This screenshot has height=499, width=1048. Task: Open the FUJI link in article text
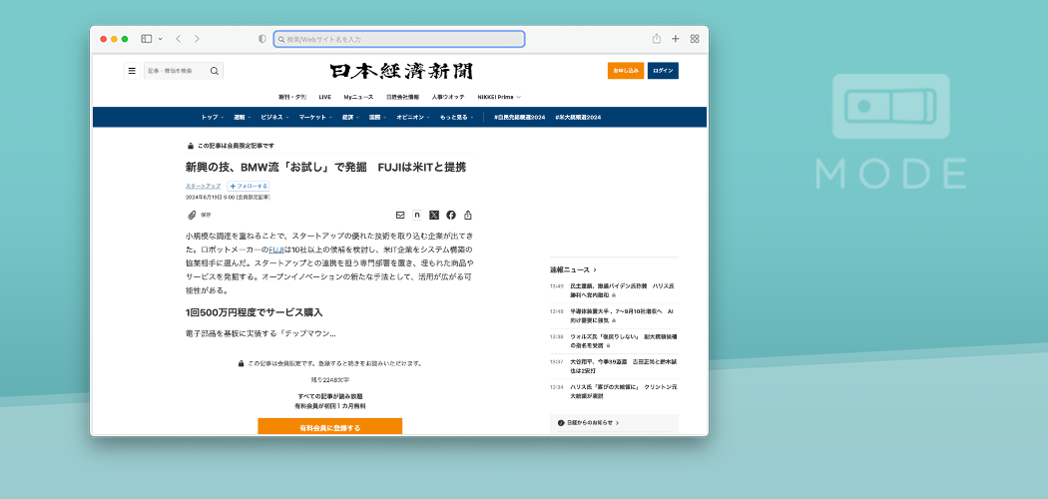point(275,249)
